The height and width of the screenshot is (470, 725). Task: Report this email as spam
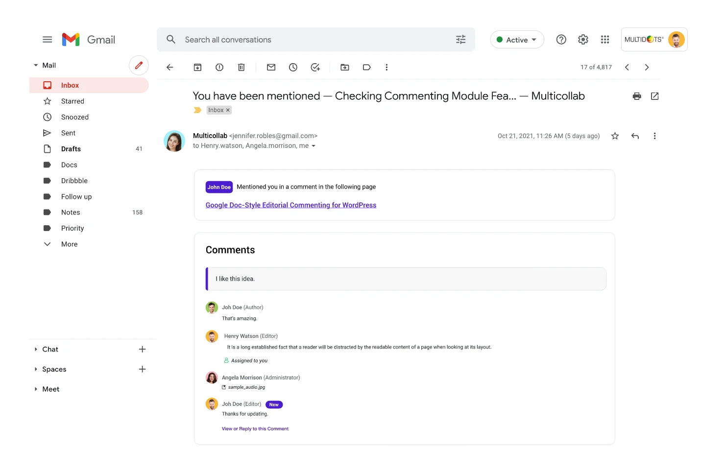point(219,68)
